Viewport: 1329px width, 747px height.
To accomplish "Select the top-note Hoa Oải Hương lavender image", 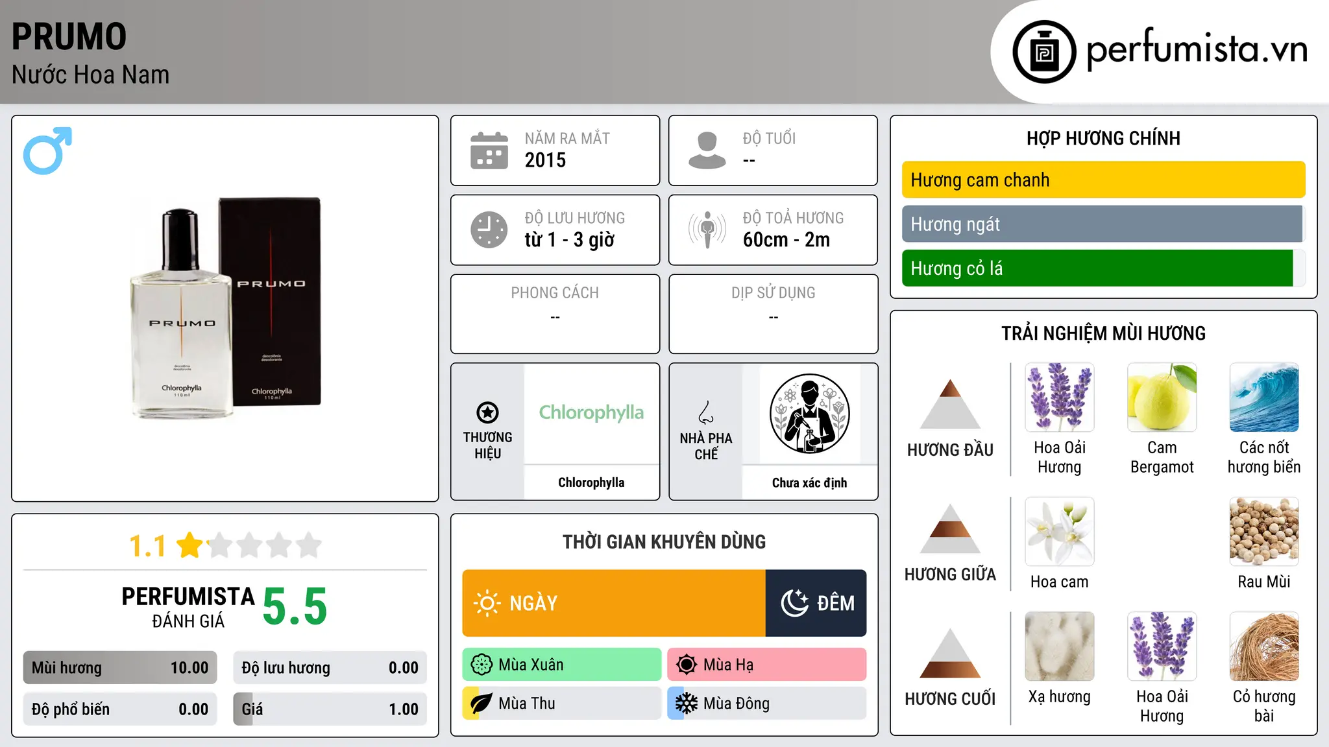I will coord(1060,397).
